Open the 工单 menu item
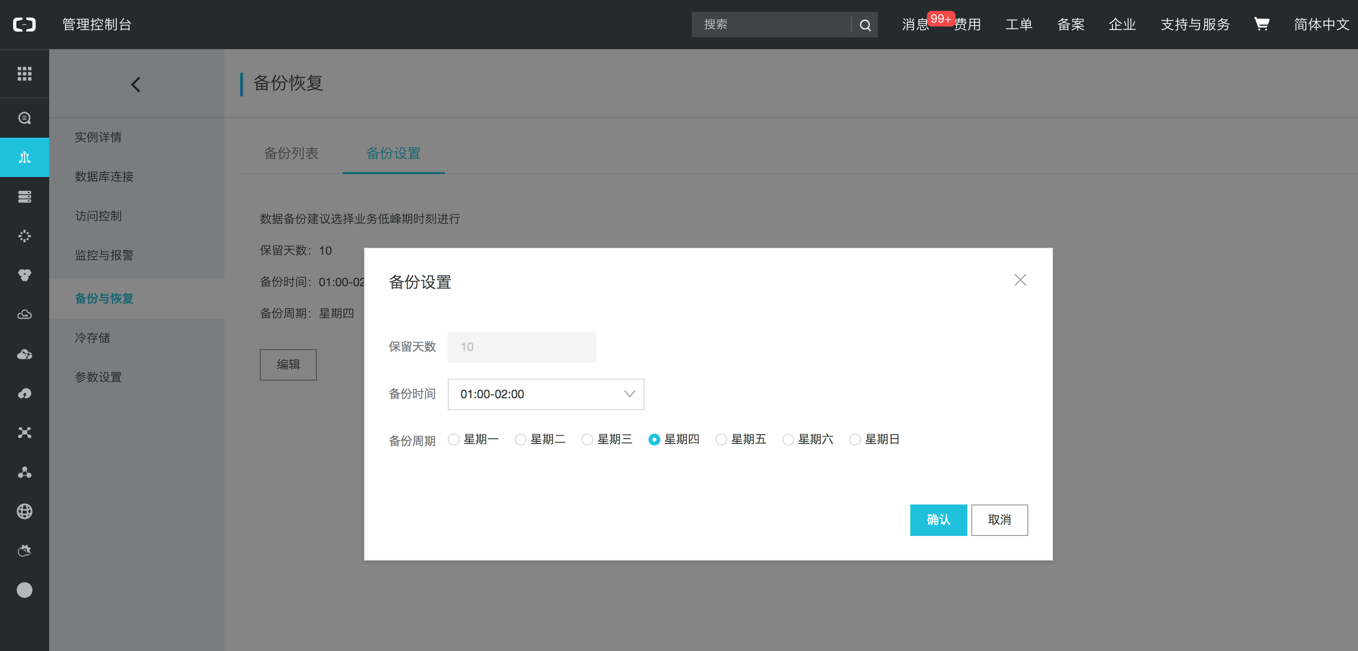Viewport: 1358px width, 651px height. pyautogui.click(x=1018, y=24)
